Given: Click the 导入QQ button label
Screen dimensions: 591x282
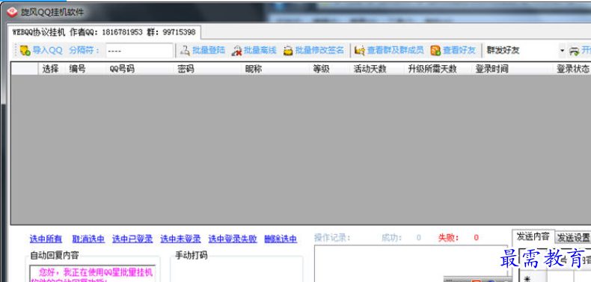Looking at the screenshot, I should click(x=47, y=51).
